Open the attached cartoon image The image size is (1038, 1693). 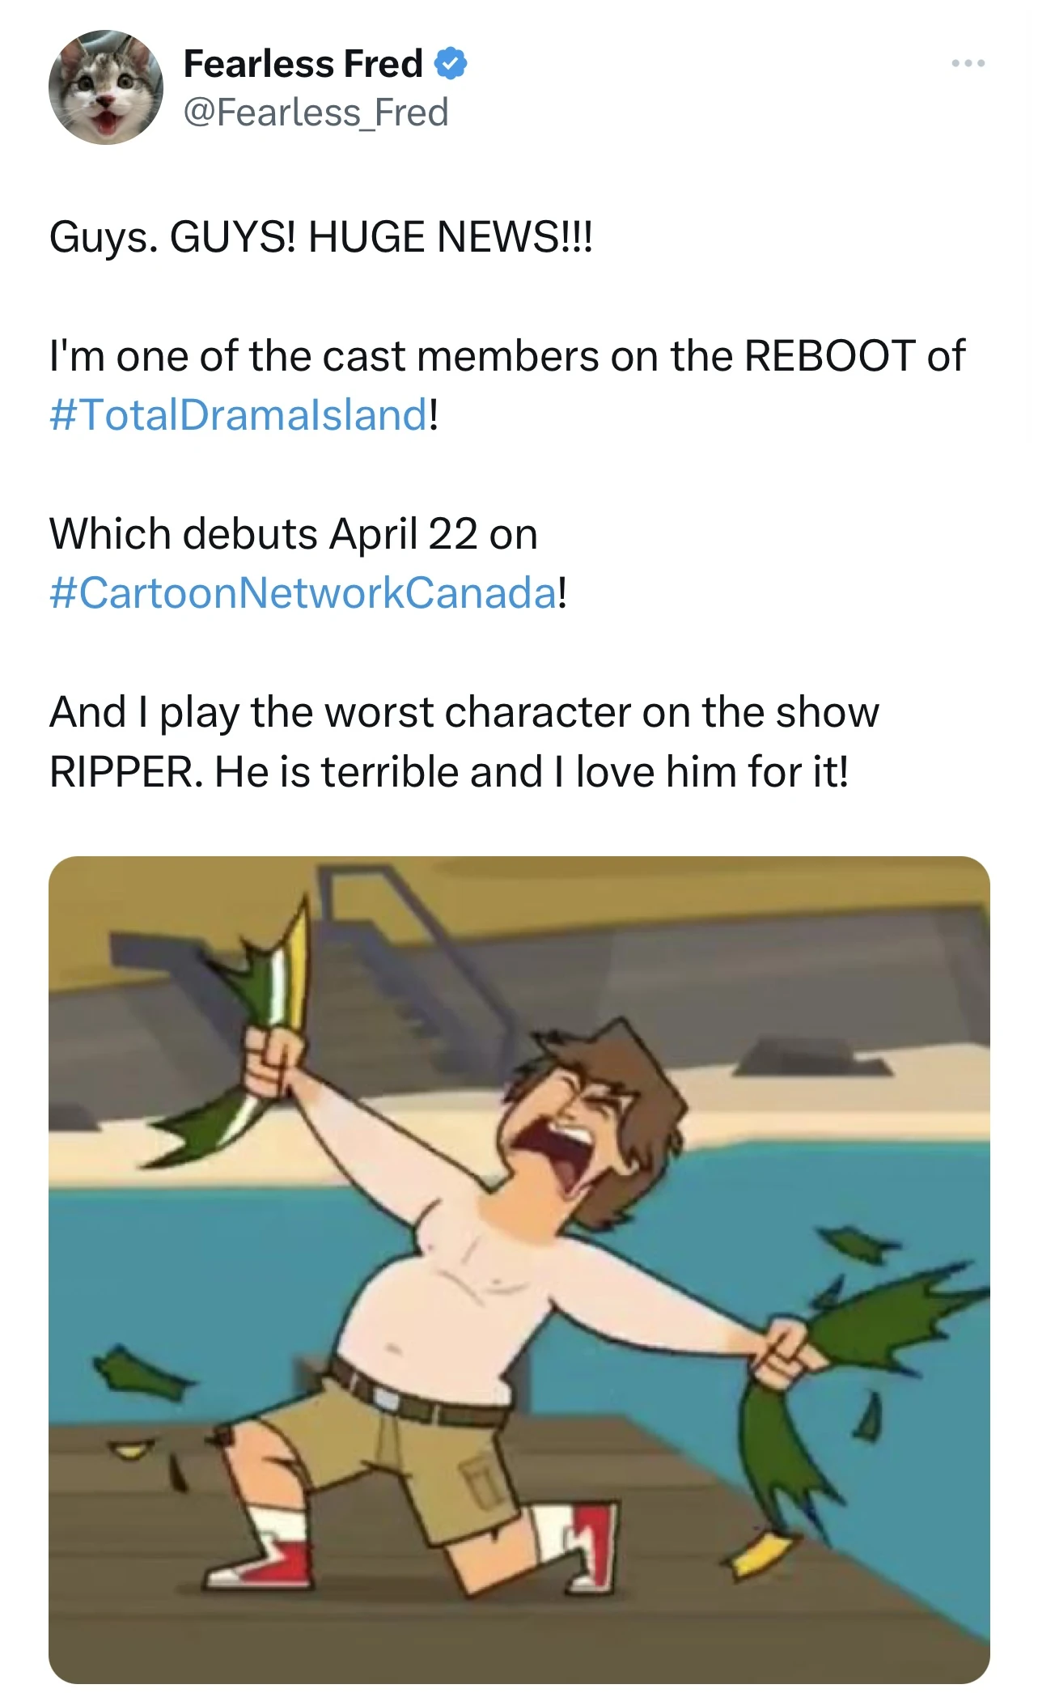point(519,1269)
